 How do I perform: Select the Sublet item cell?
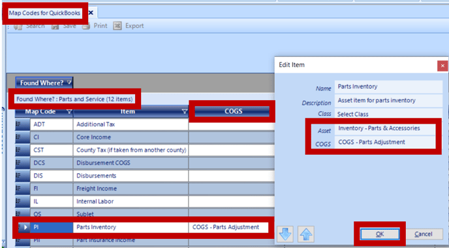pos(131,213)
